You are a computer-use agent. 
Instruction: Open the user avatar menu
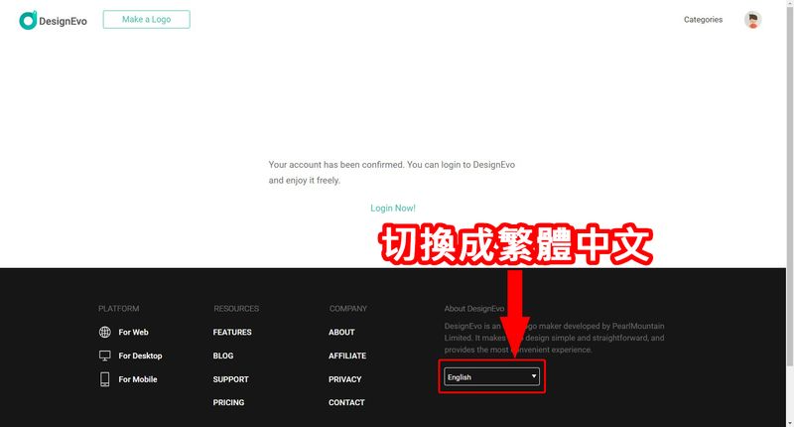click(752, 20)
